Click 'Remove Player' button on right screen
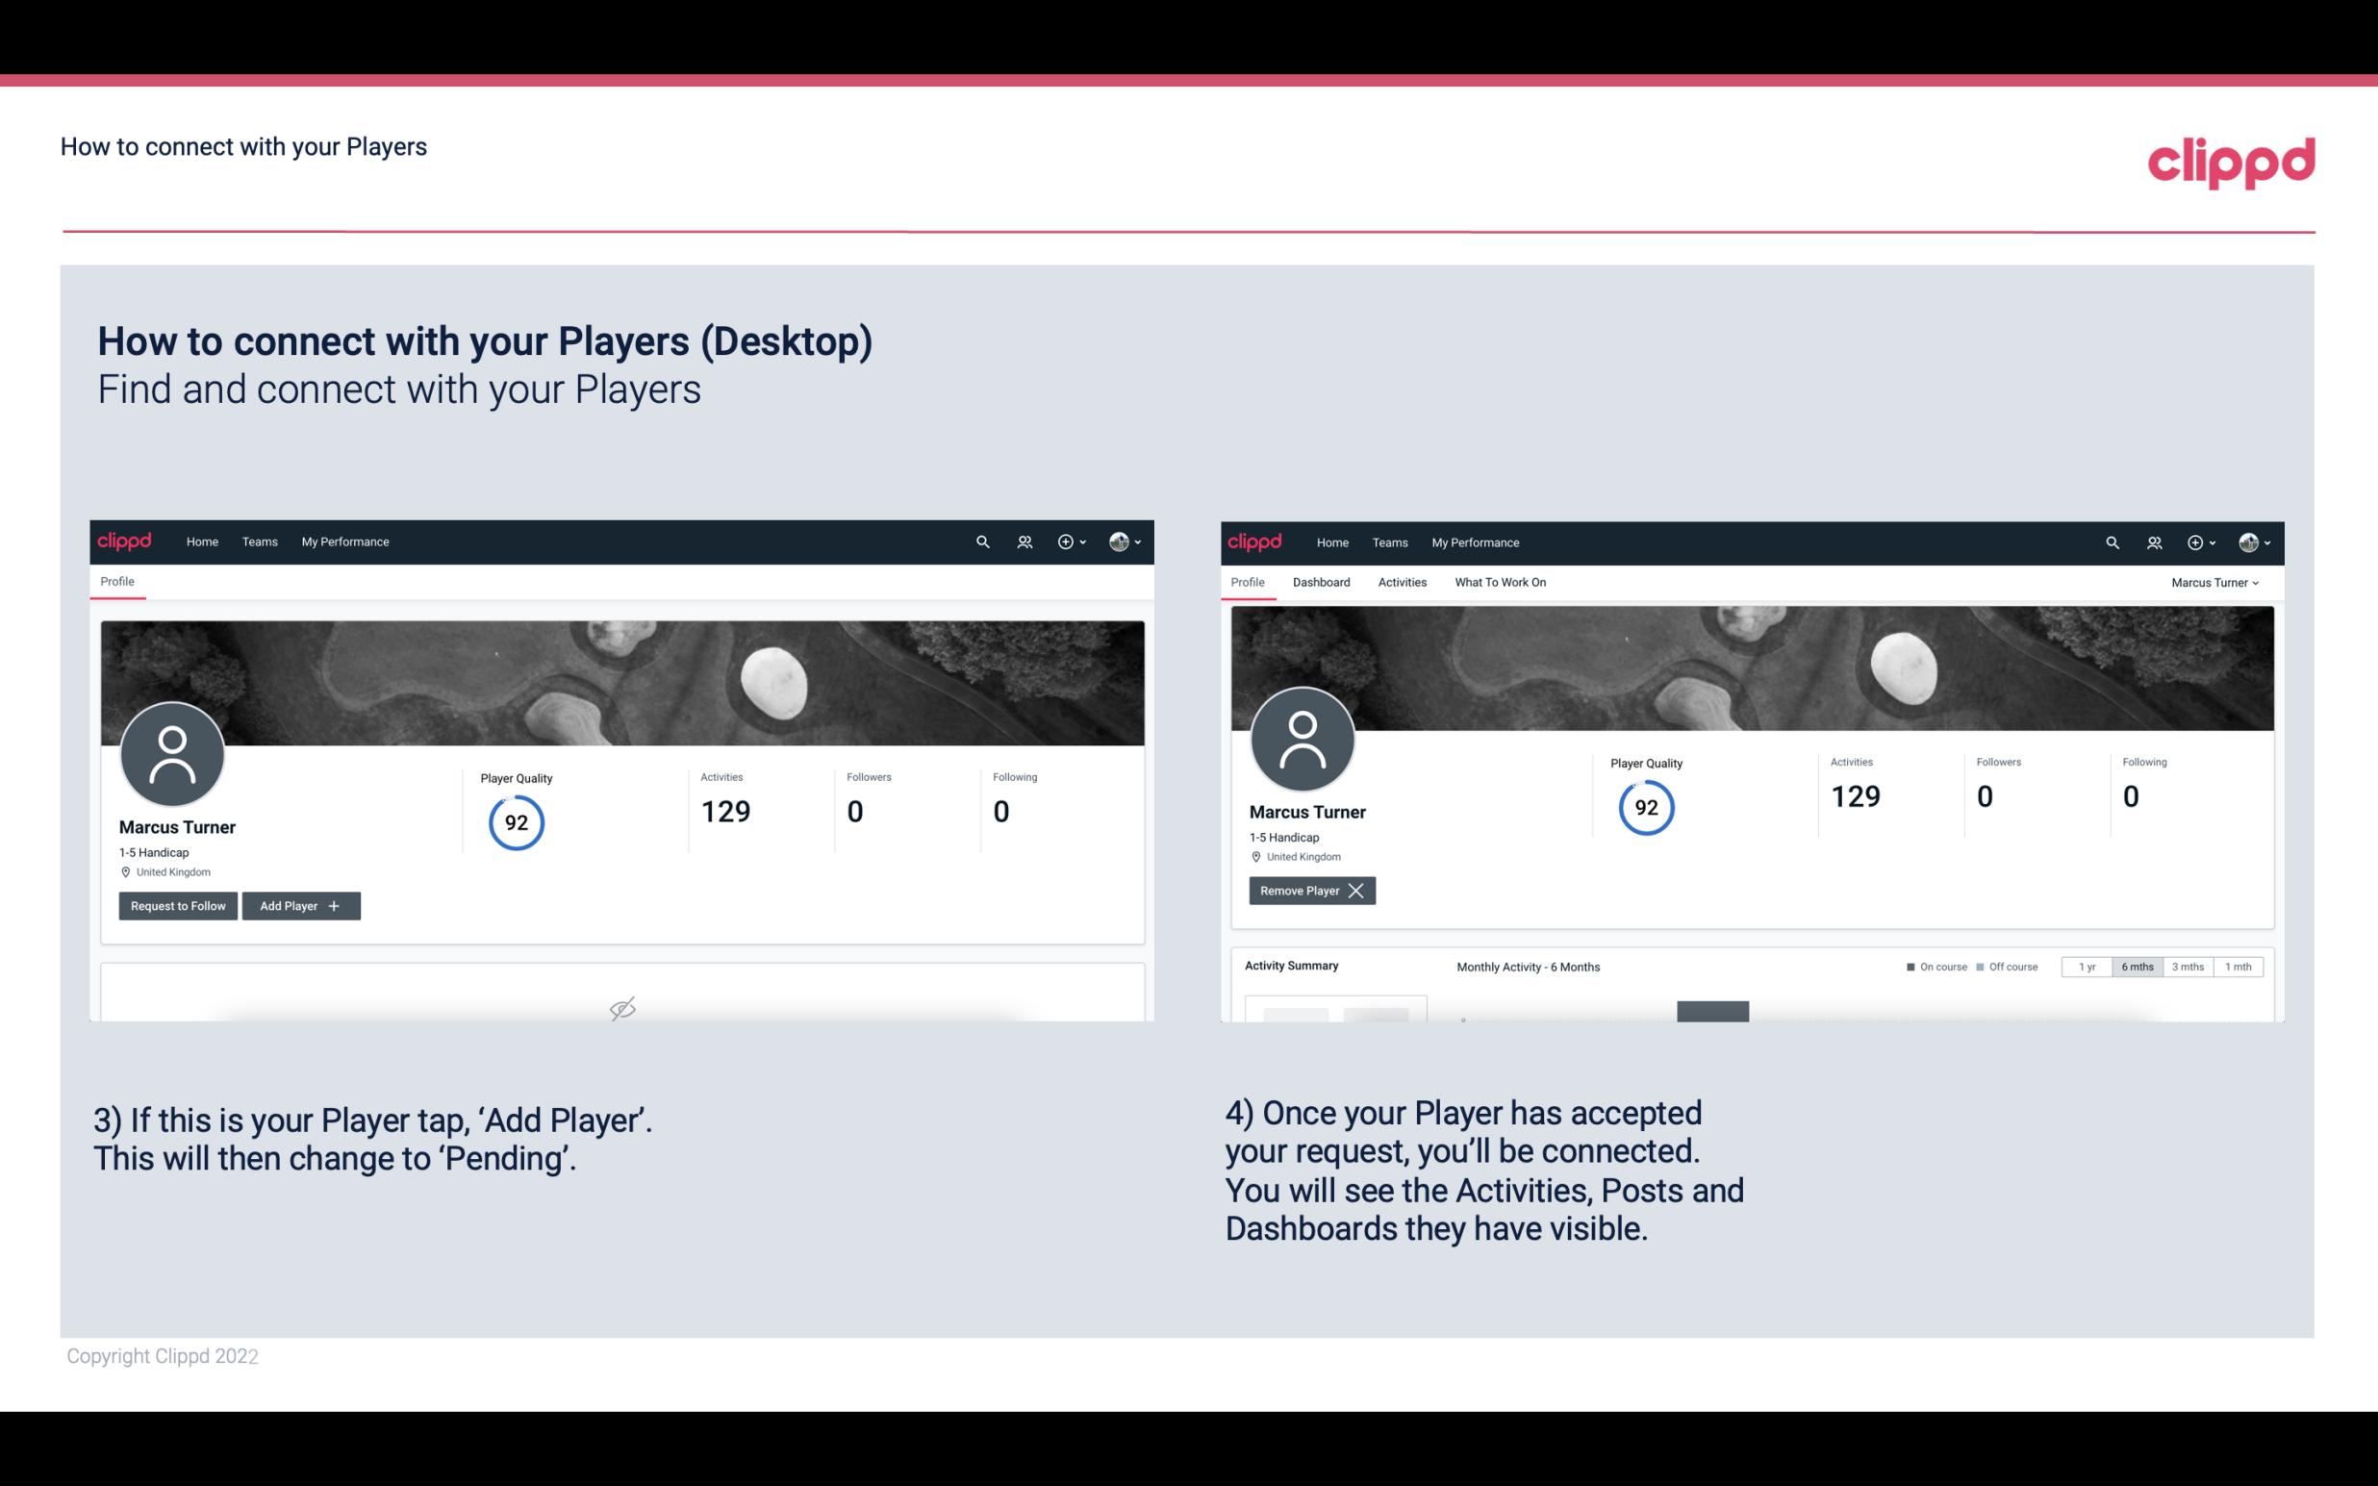Image resolution: width=2378 pixels, height=1486 pixels. coord(1309,891)
